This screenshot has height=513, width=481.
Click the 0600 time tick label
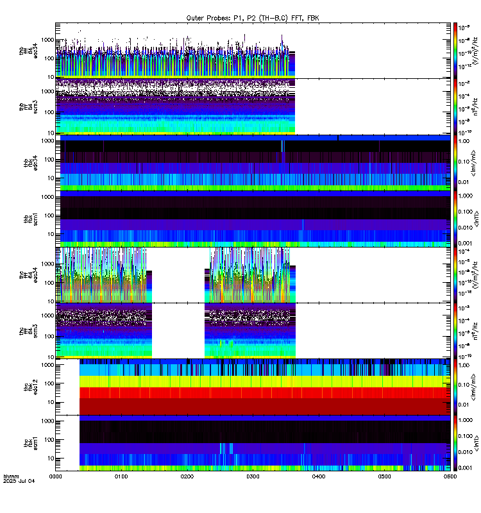[450, 476]
